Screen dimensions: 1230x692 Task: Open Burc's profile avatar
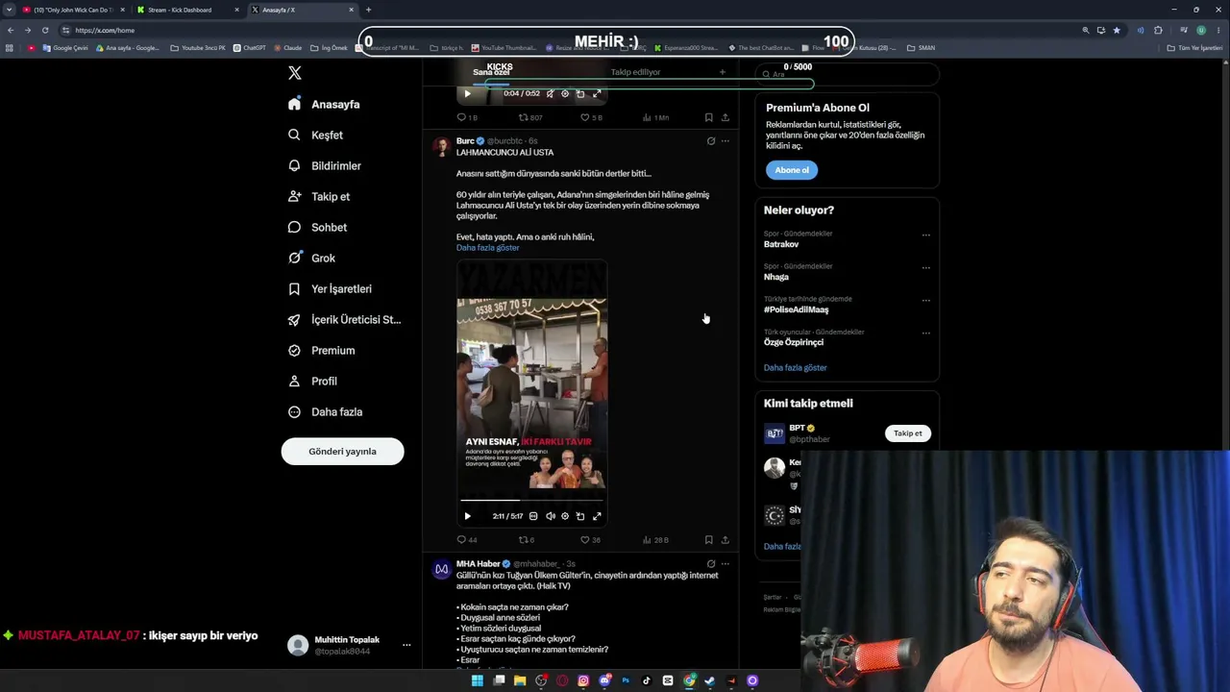click(x=441, y=146)
